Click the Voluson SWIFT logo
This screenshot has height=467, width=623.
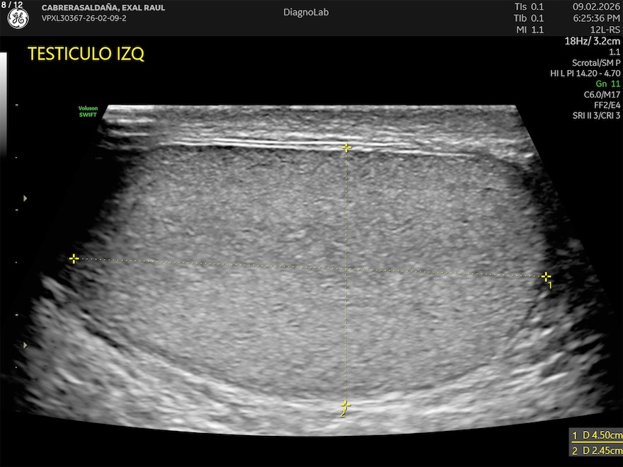(88, 111)
